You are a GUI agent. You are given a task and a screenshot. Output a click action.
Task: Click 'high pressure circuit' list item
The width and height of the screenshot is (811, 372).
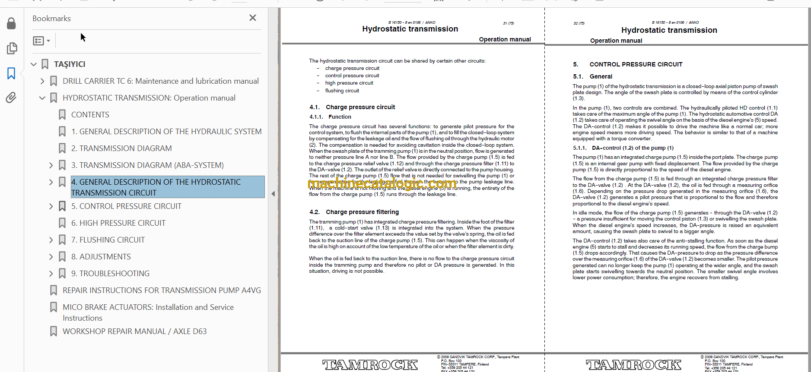pyautogui.click(x=349, y=83)
